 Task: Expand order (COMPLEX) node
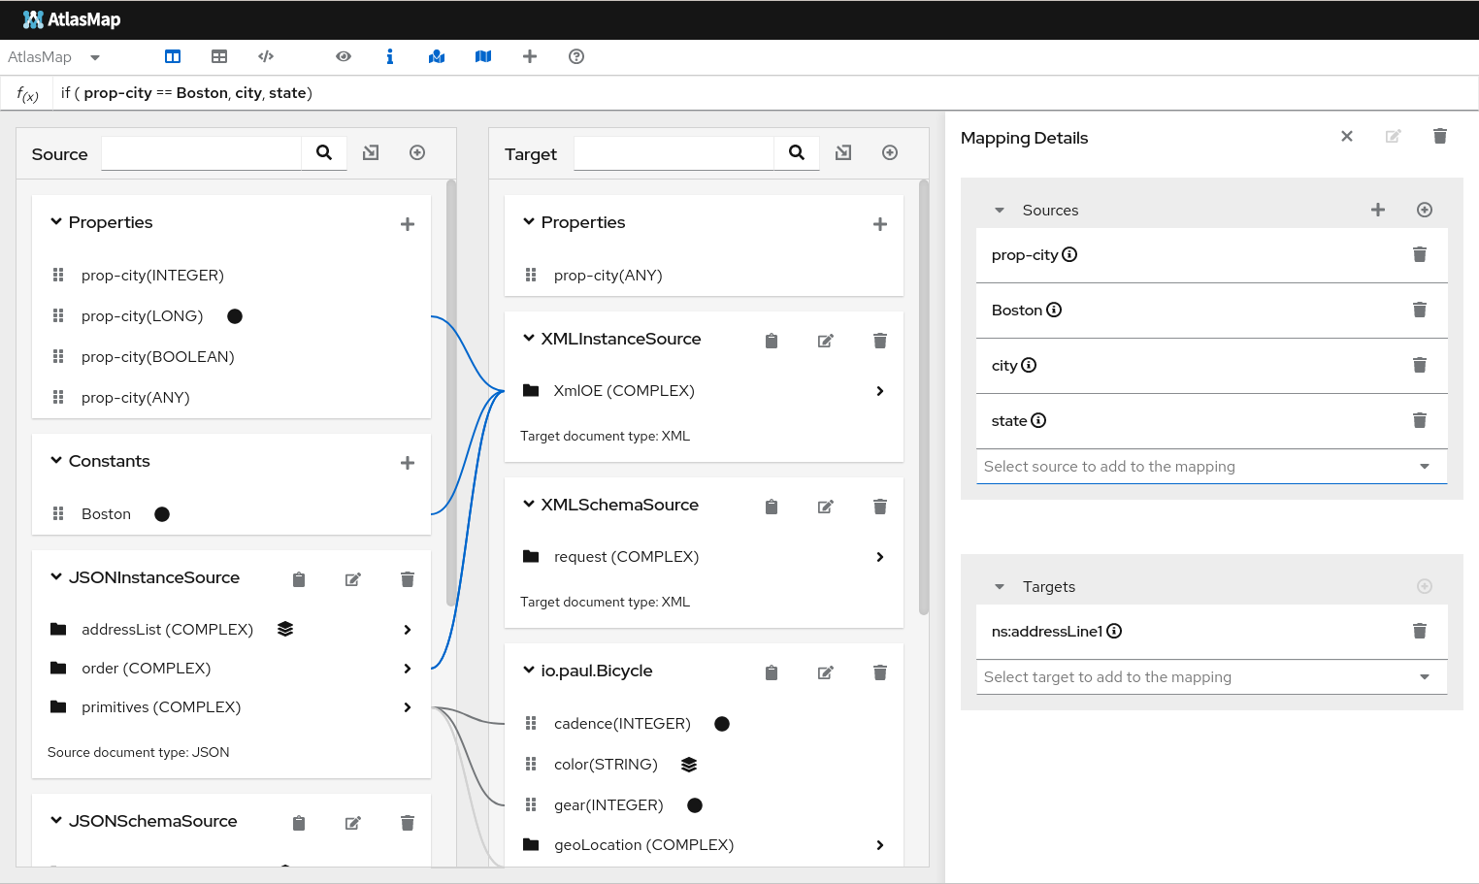(x=408, y=669)
